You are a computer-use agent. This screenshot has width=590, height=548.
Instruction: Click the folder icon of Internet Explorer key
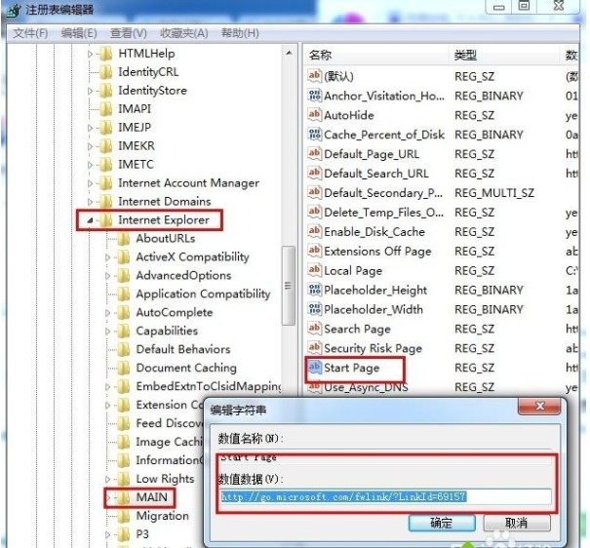pos(106,220)
